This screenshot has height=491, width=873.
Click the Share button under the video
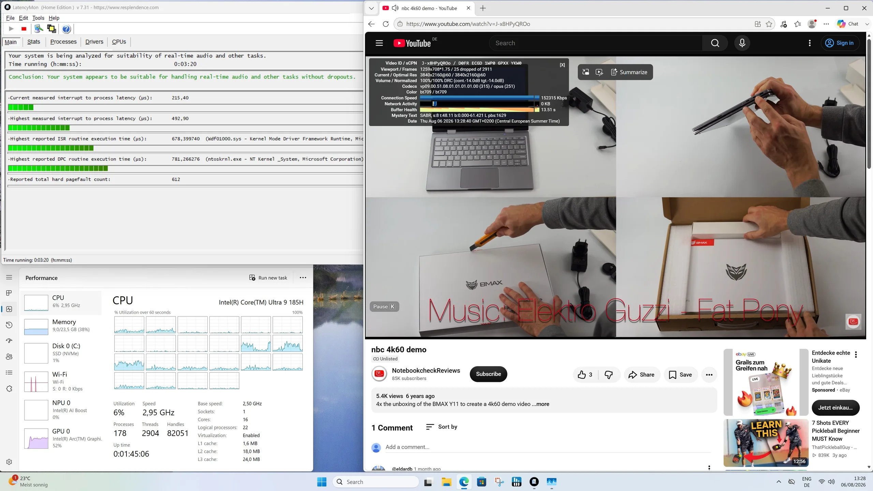point(641,375)
